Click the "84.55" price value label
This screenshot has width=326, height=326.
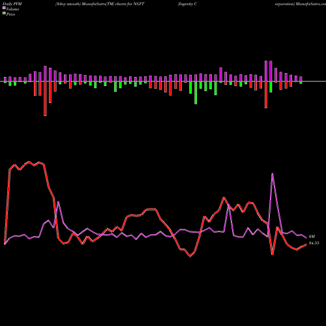[x=314, y=243]
